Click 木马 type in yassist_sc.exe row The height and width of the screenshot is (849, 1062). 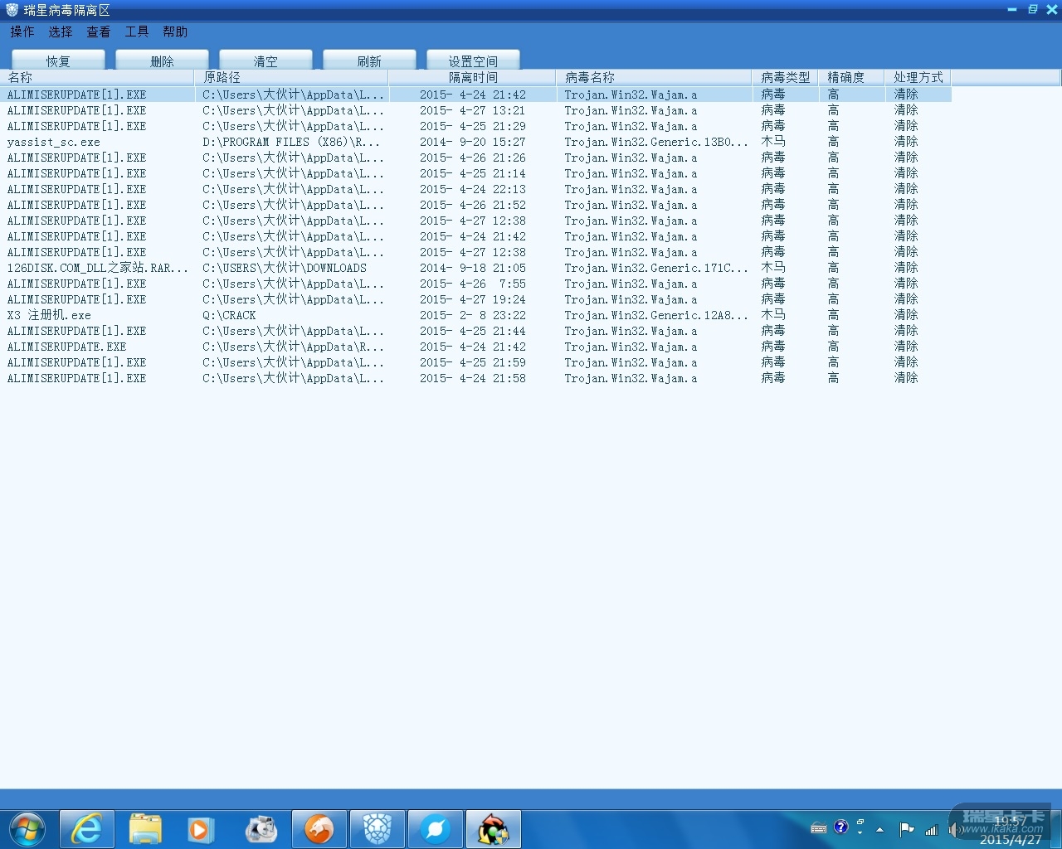point(773,142)
